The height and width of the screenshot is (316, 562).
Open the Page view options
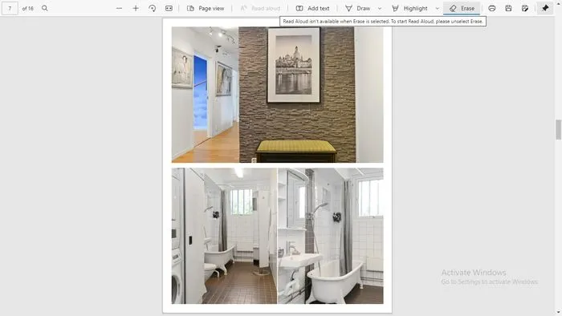point(206,8)
